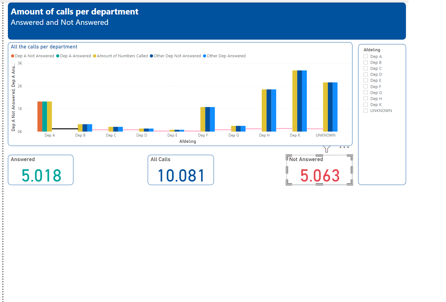
Task: Select the light blue Dep H bar
Action: click(274, 110)
